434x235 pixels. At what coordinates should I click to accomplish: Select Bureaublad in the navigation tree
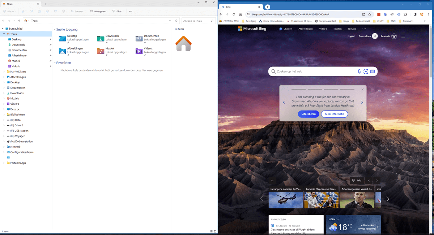[16, 29]
